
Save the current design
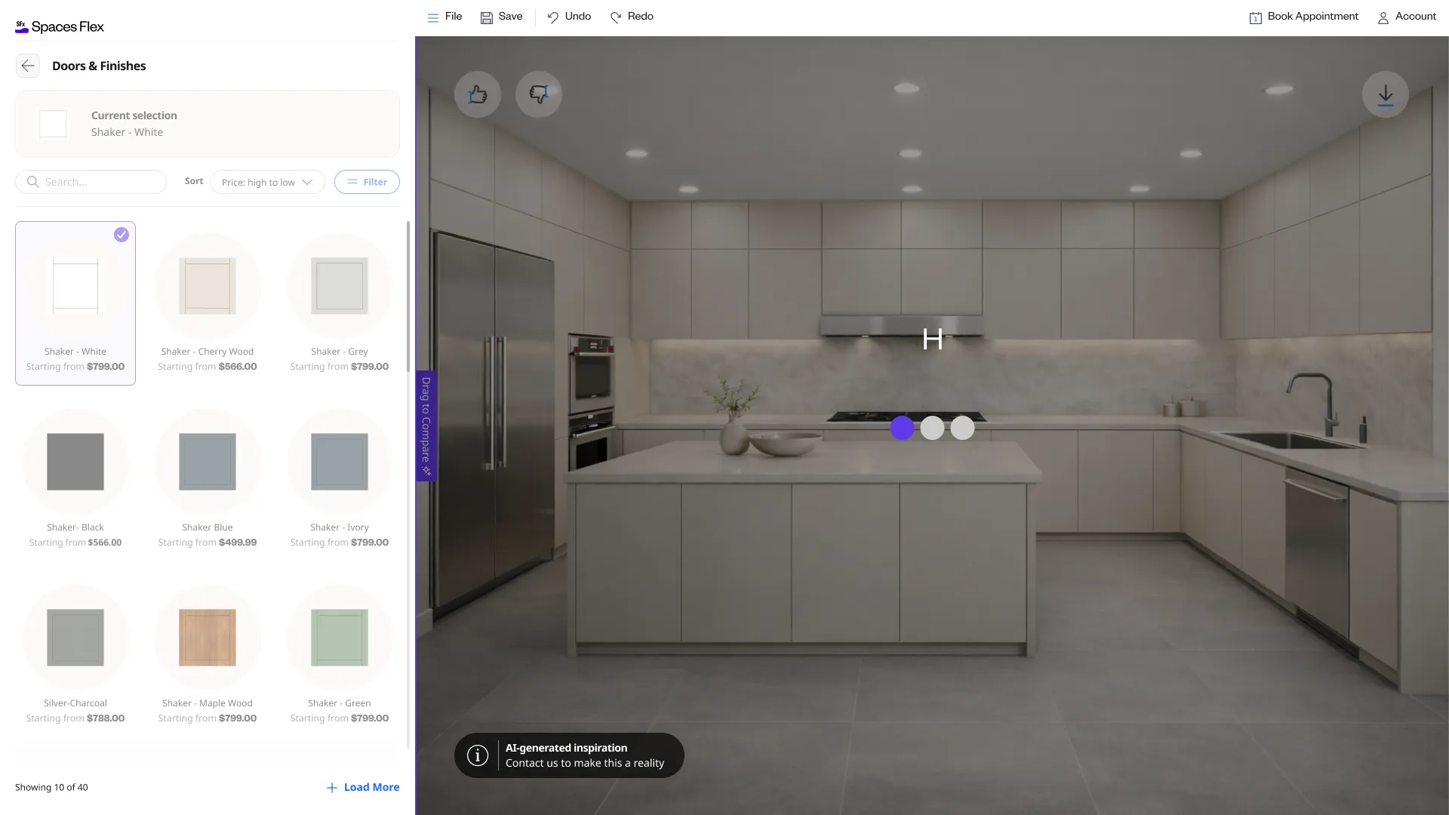(x=502, y=17)
